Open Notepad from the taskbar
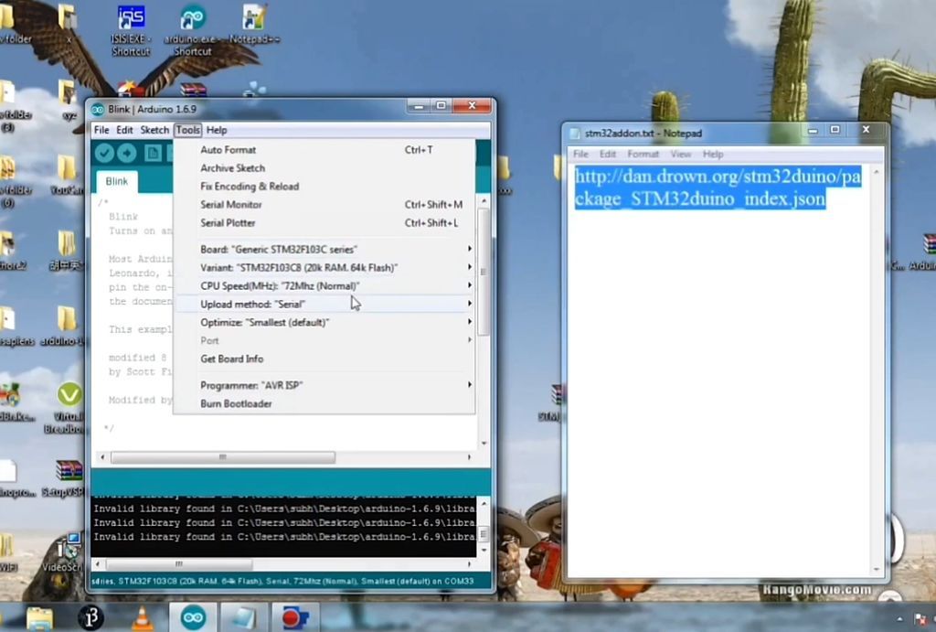This screenshot has height=632, width=936. pos(243,617)
